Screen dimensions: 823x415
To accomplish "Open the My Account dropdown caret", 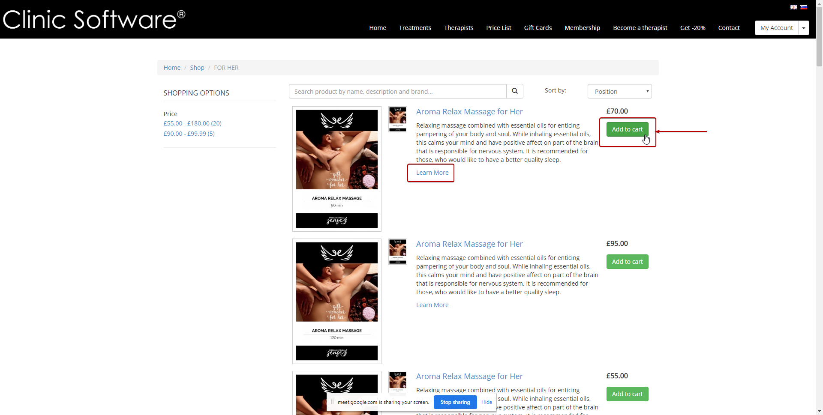I will point(804,28).
